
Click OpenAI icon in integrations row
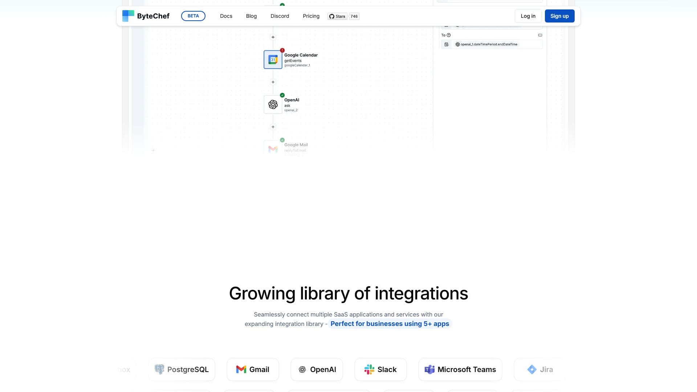302,369
